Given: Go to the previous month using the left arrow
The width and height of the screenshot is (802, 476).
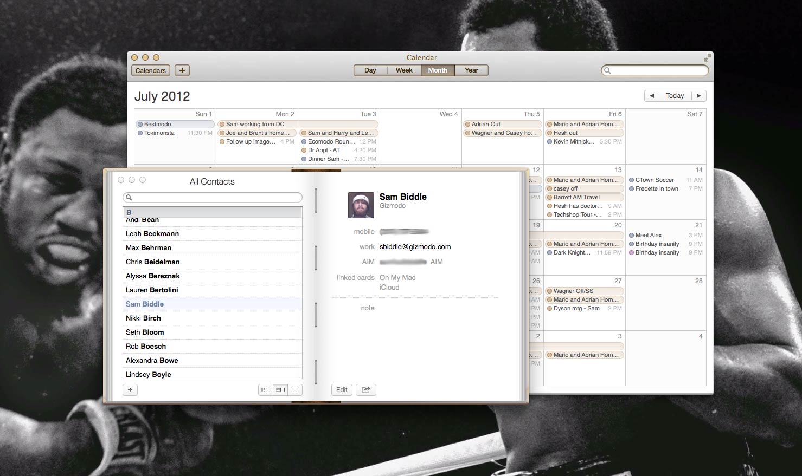Looking at the screenshot, I should pos(652,96).
